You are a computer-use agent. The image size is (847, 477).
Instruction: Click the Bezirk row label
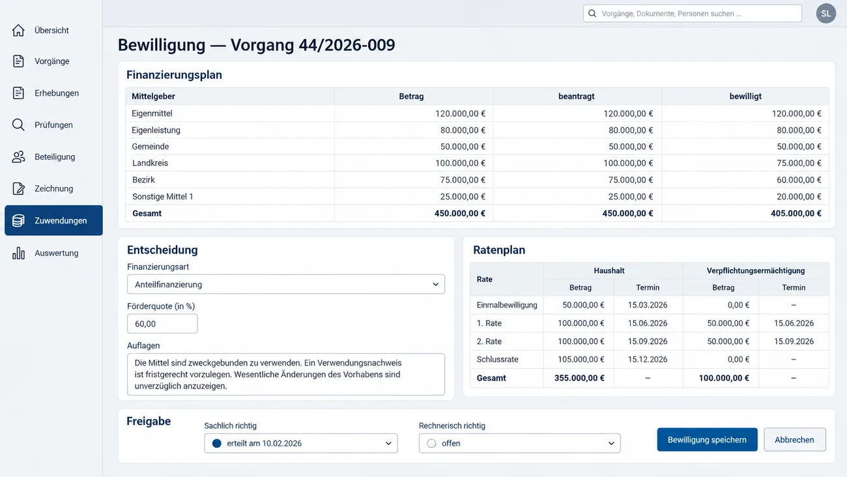(143, 180)
